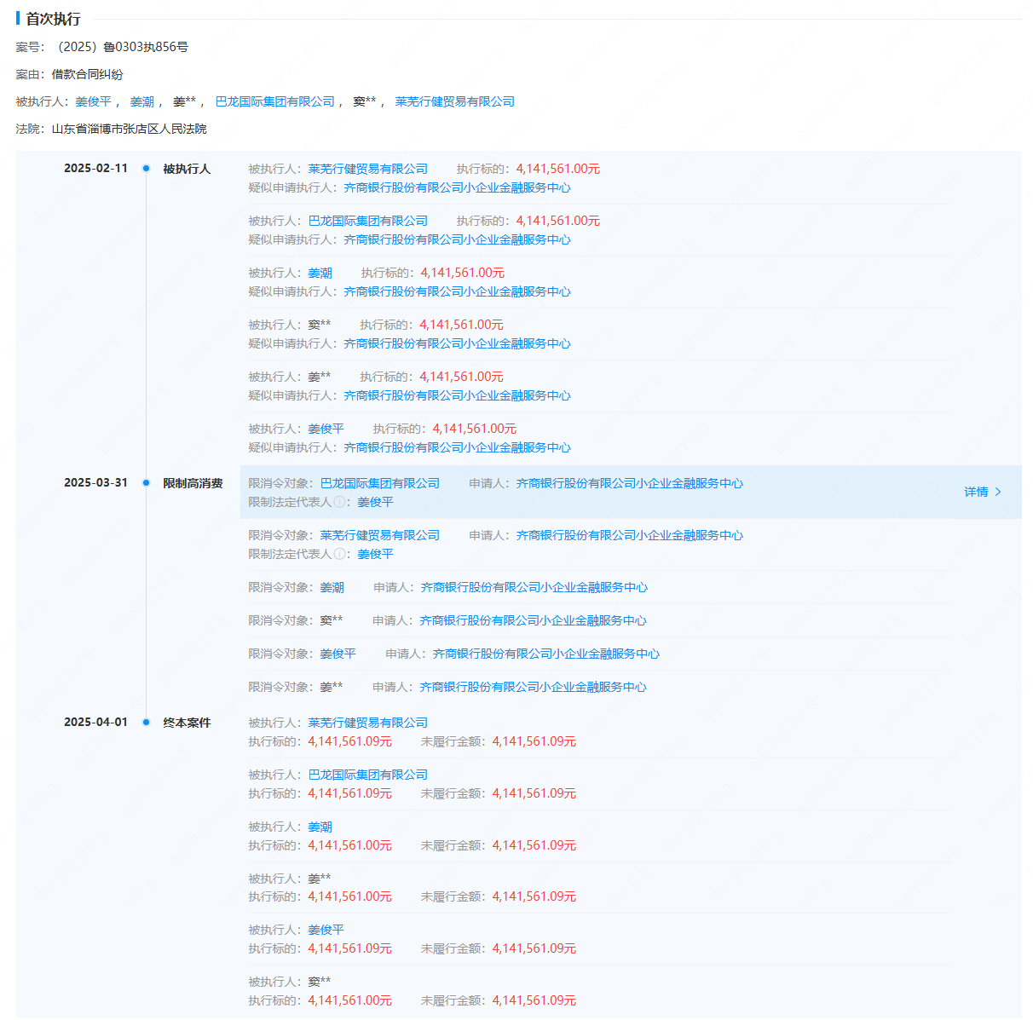Viewport: 1033px width, 1020px height.
Task: Open 巴龙国际集团有限公司 in the 2025-02-11 被执行人 section
Action: click(x=368, y=222)
